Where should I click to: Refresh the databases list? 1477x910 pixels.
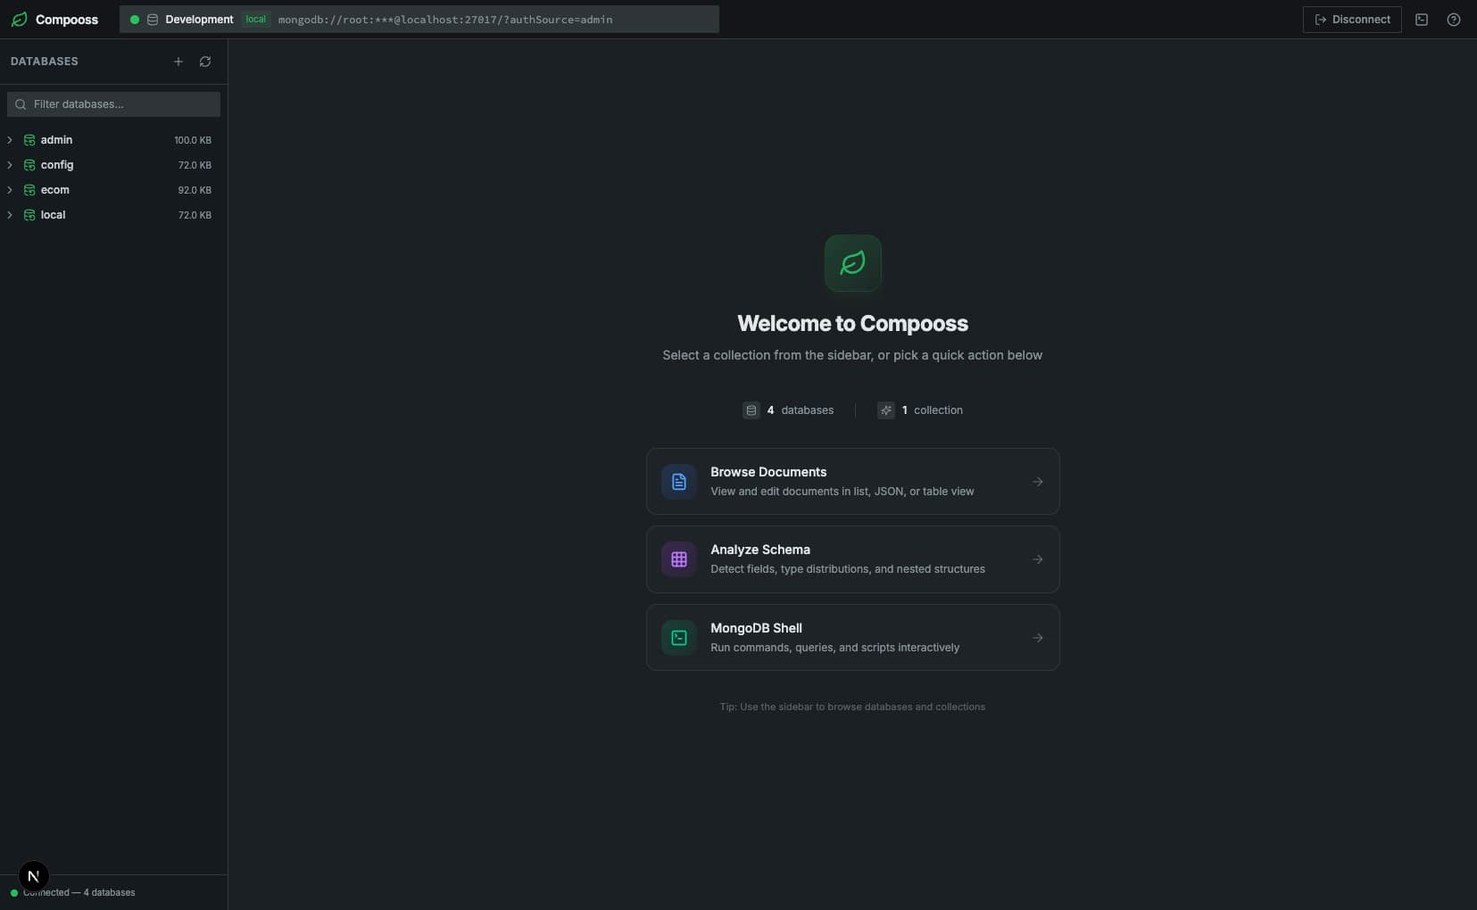pyautogui.click(x=204, y=62)
